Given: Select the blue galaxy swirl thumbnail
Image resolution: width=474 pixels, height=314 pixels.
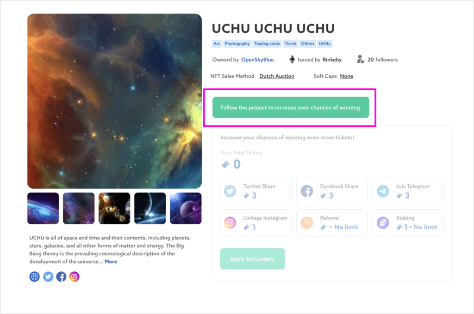Looking at the screenshot, I should tap(43, 208).
